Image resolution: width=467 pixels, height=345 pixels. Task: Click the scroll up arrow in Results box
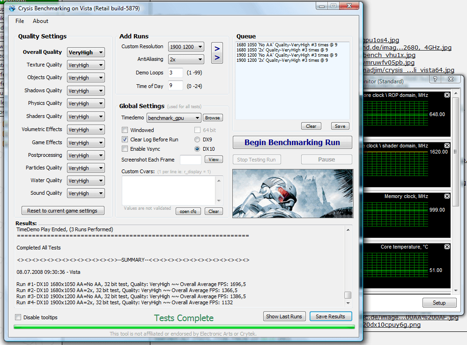tap(348, 230)
